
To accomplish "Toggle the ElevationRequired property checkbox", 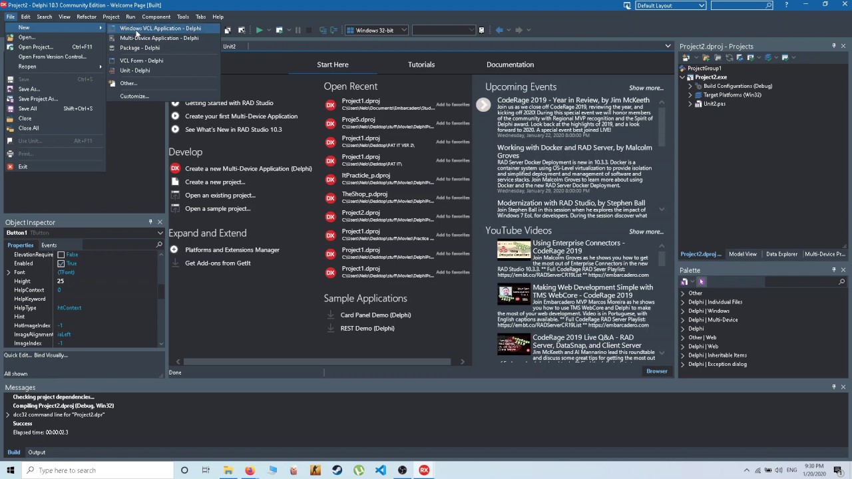I will tap(61, 255).
